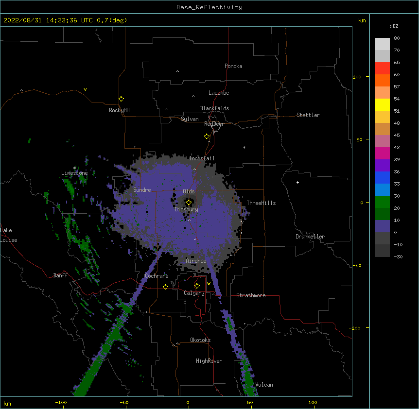This screenshot has height=409, width=419.
Task: Click the Calgary city label
Action: pyautogui.click(x=194, y=293)
